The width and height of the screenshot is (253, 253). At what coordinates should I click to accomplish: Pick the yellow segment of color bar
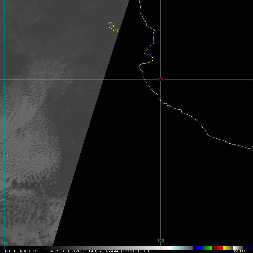pyautogui.click(x=228, y=248)
